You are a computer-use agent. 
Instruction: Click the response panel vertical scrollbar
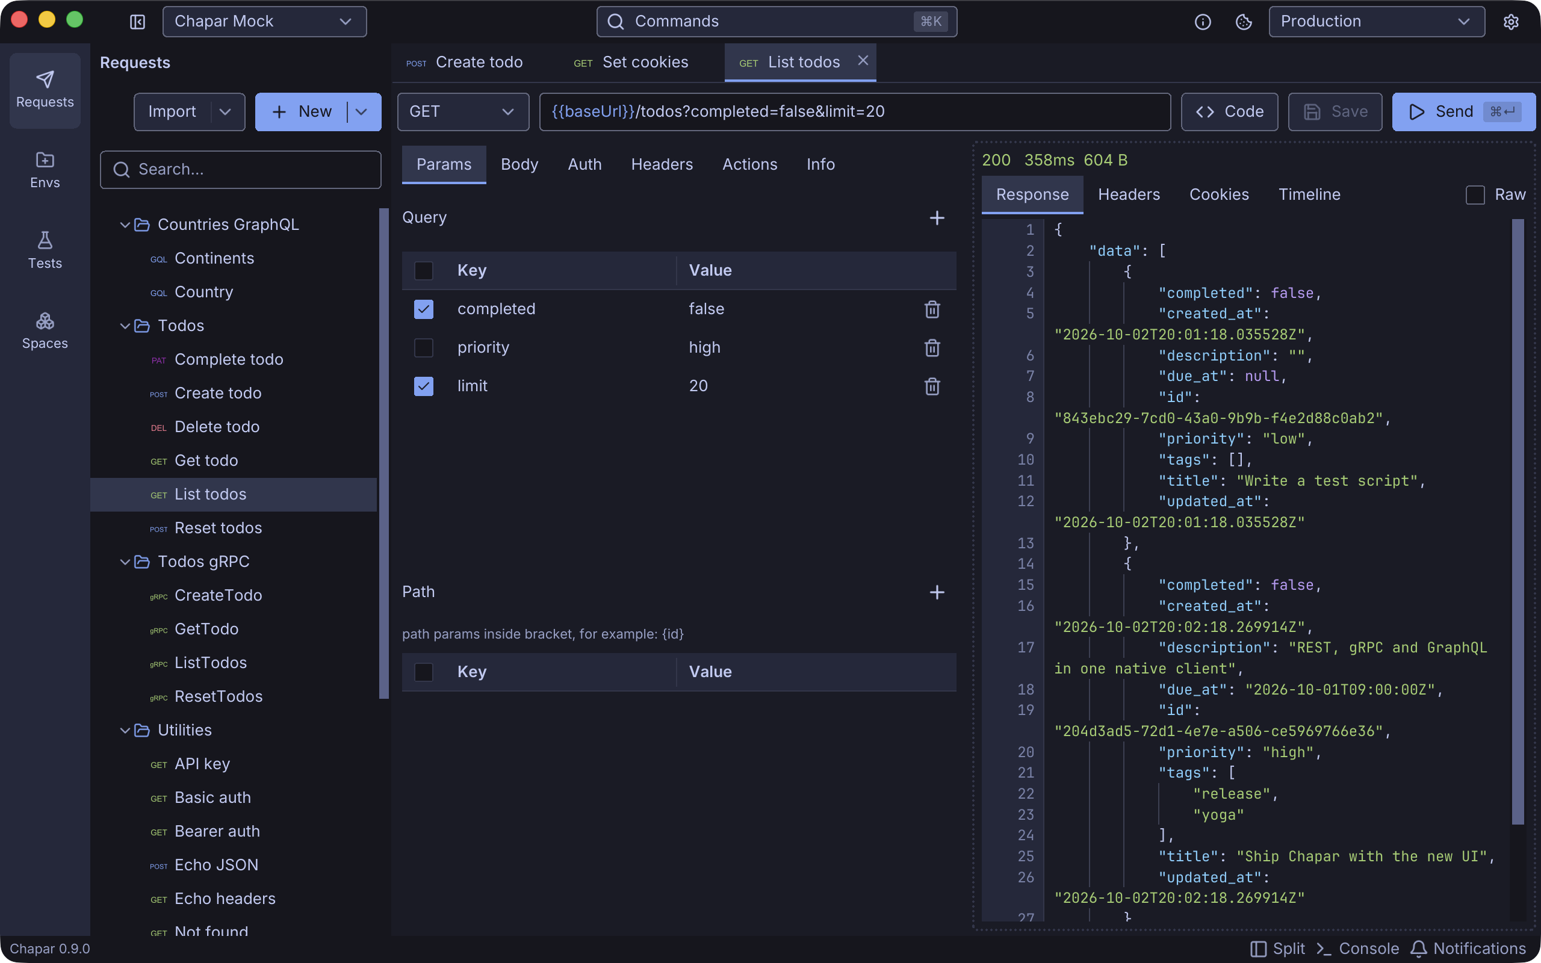(1518, 522)
